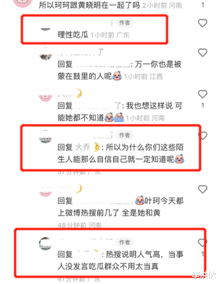Click 作者 badge on 热搜说明人气高 reply

pyautogui.click(x=125, y=242)
